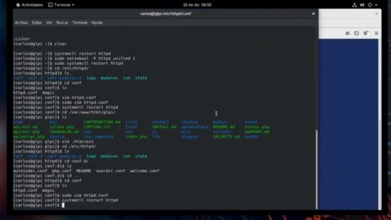Open the Editar menu
391x220 pixels.
(37, 23)
